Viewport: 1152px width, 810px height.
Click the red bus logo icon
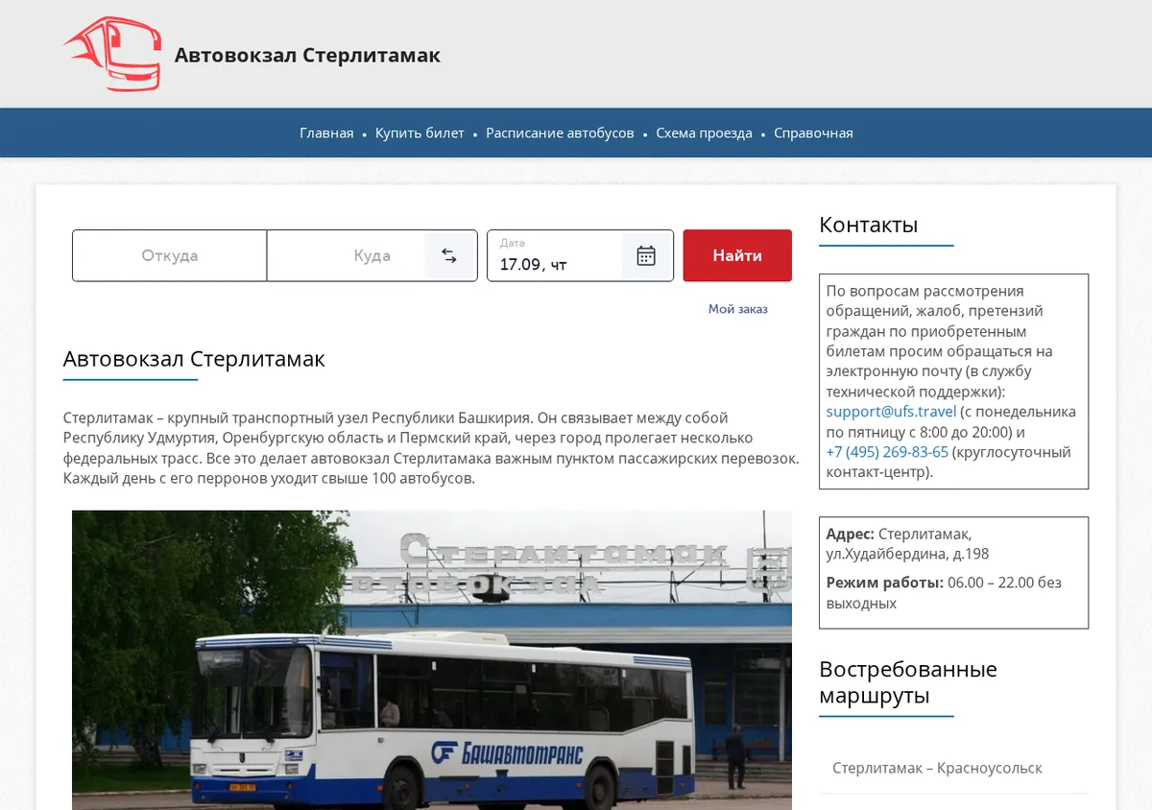tap(112, 54)
